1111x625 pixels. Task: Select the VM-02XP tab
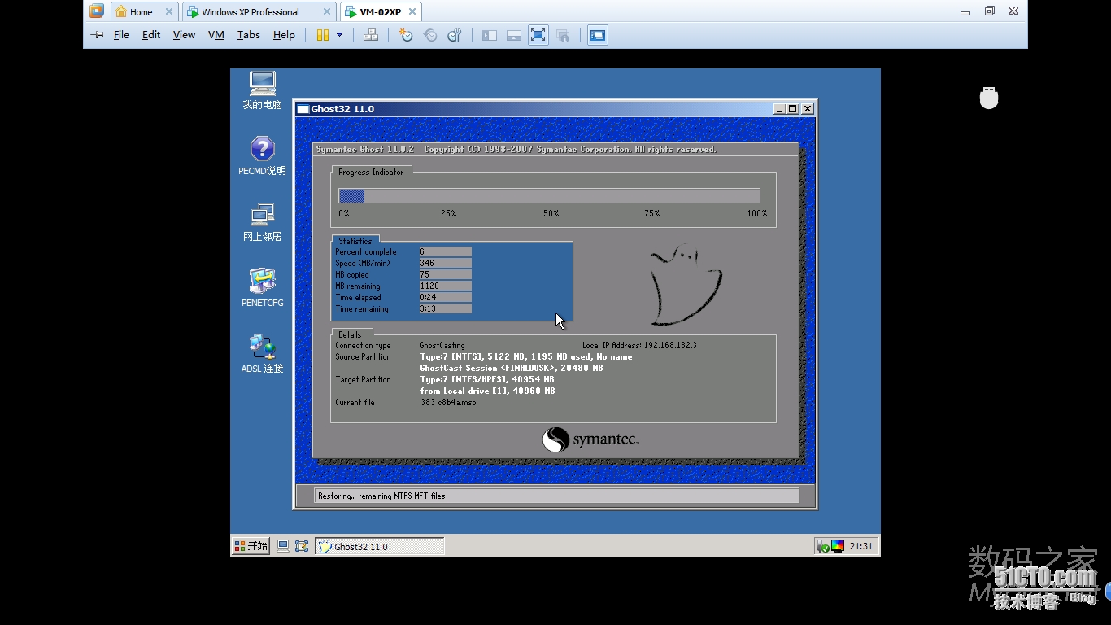click(381, 12)
